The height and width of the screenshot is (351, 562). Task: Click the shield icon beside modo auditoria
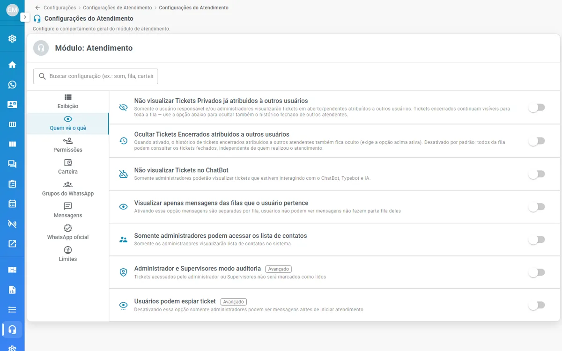(x=123, y=272)
